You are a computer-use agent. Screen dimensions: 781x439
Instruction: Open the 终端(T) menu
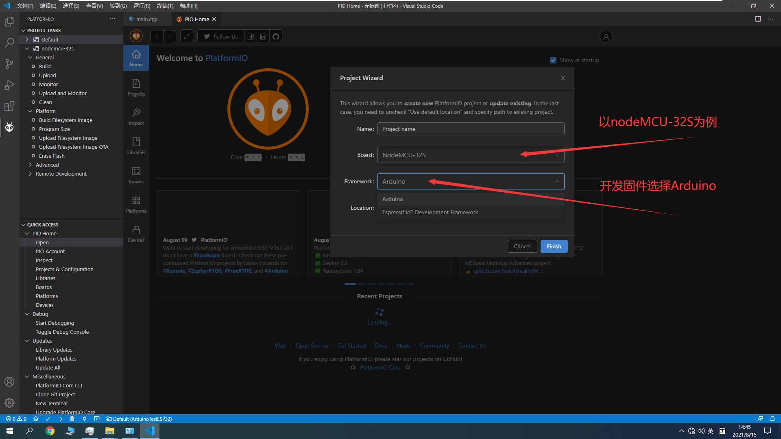coord(165,6)
